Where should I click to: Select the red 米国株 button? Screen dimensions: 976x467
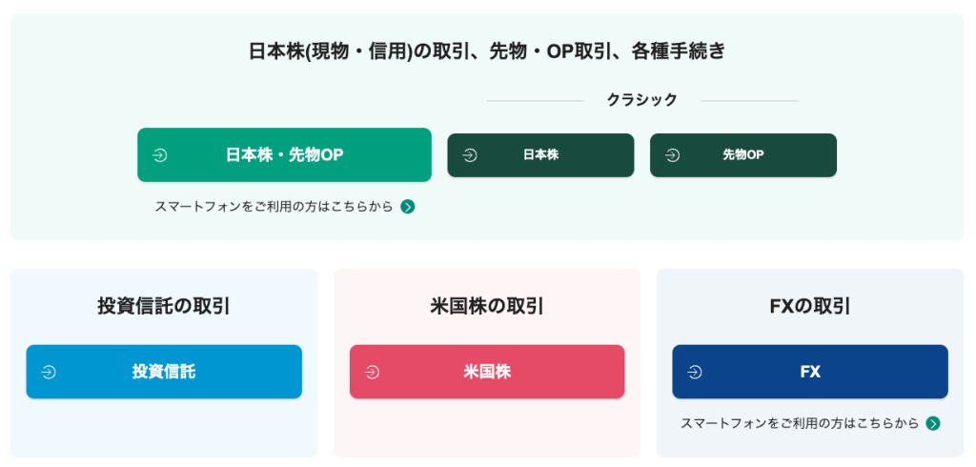(x=487, y=372)
